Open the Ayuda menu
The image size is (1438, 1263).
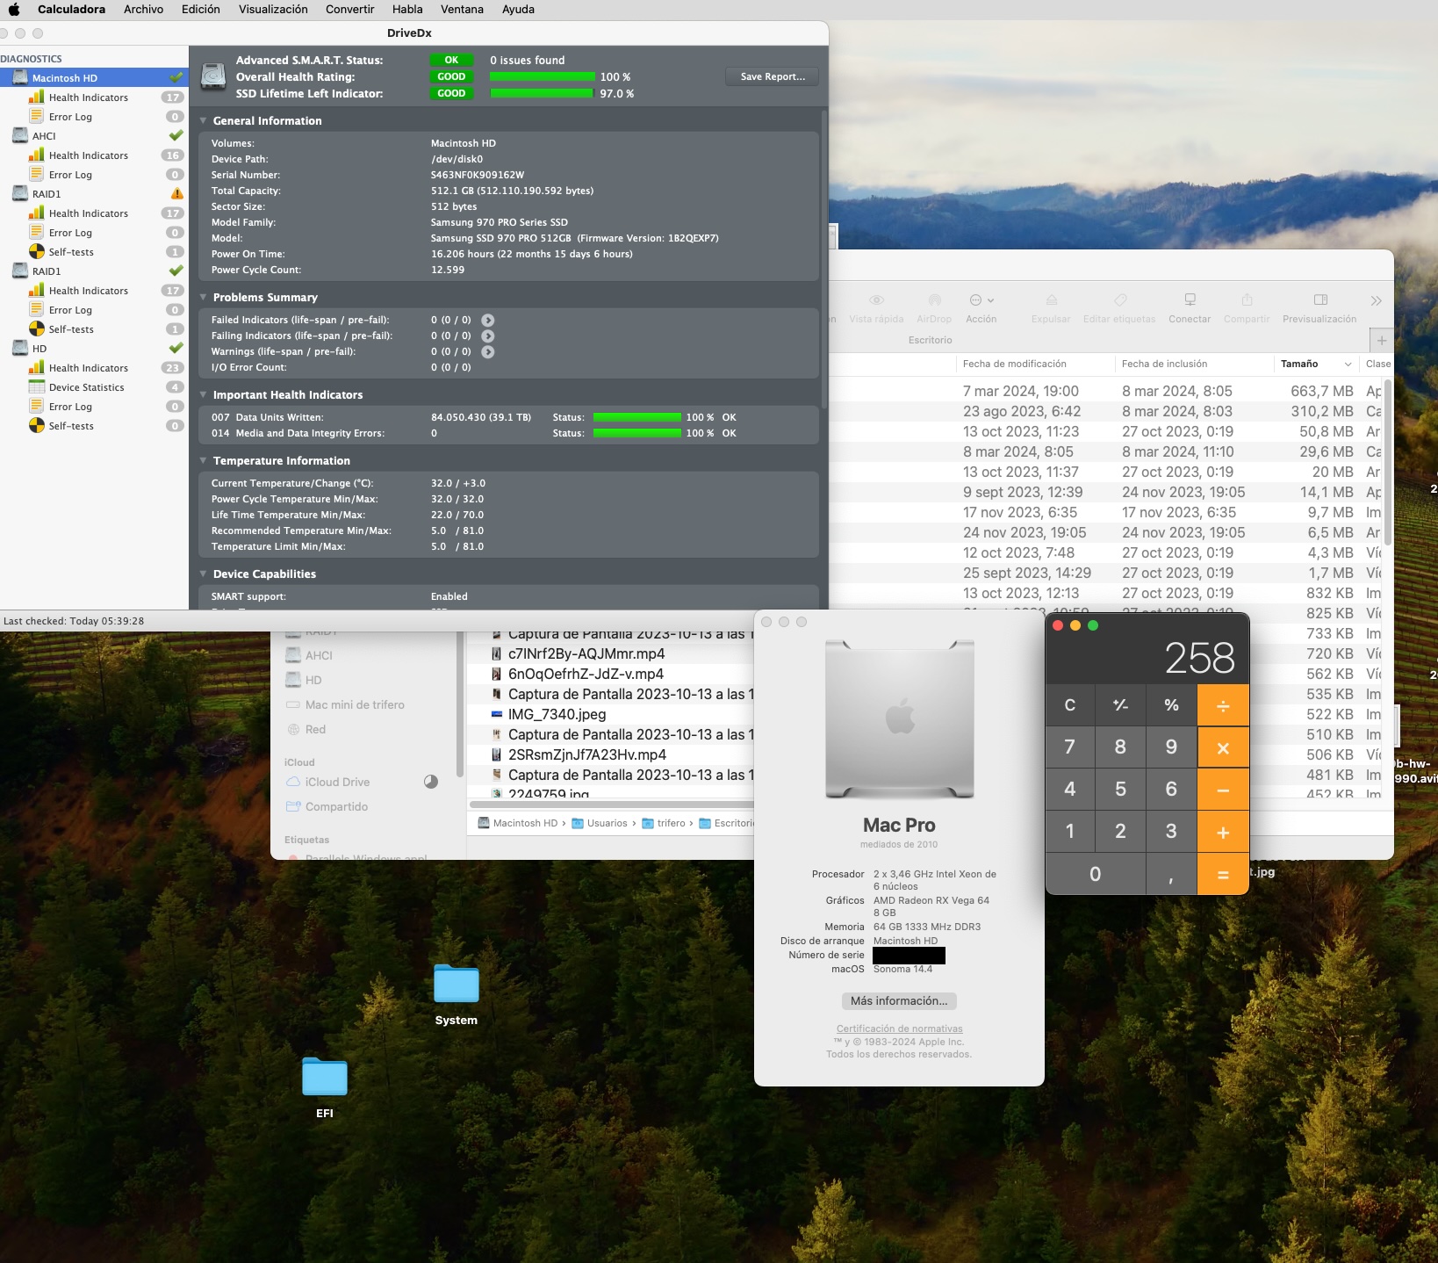(518, 10)
